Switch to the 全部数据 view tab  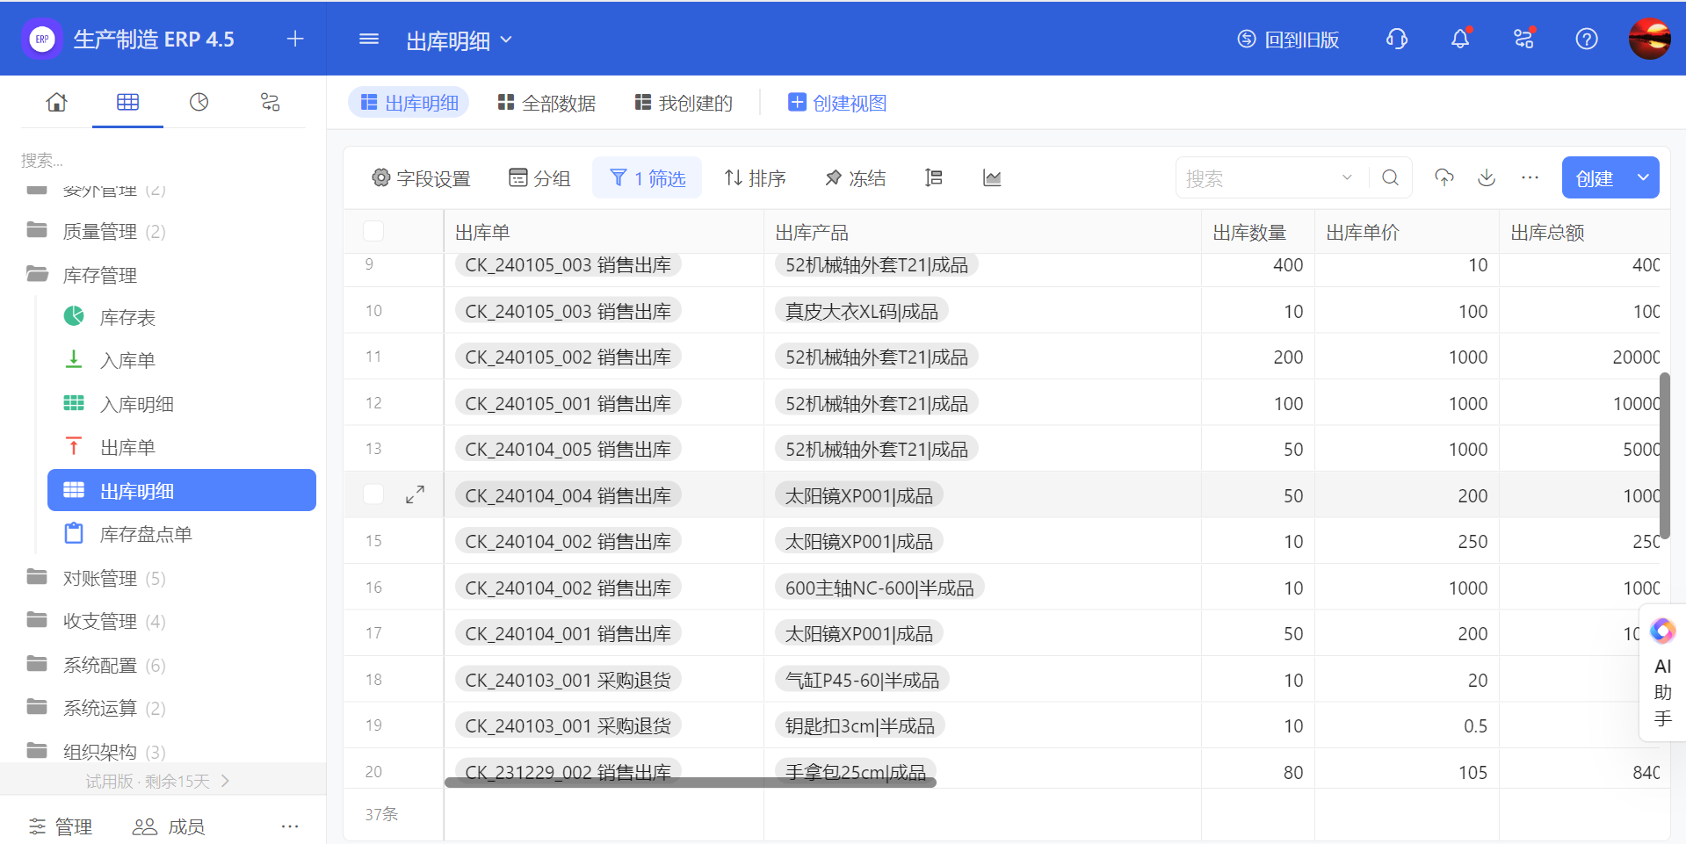point(546,104)
